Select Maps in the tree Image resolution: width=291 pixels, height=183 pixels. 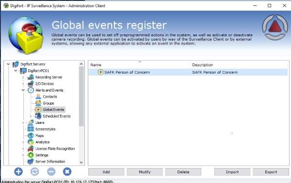point(40,136)
